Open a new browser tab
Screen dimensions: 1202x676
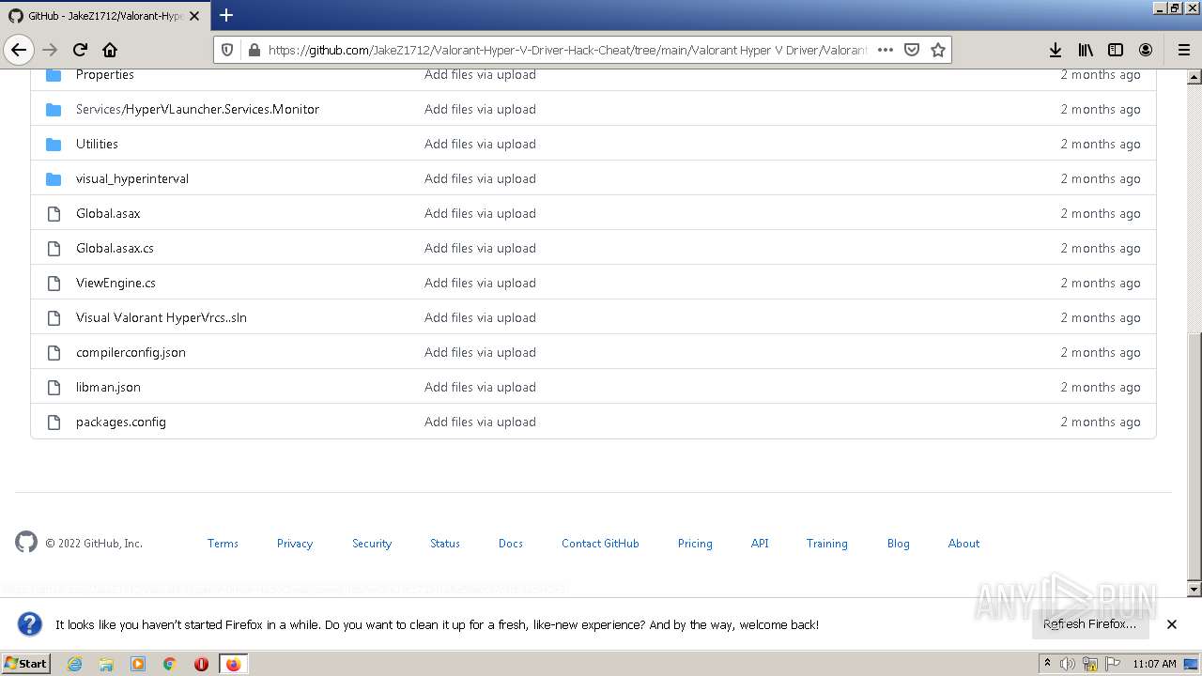click(x=226, y=15)
